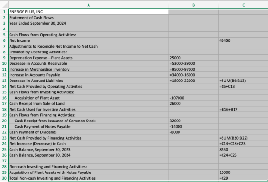Select value 32000
Screen dimensions: 268x182
coord(193,121)
